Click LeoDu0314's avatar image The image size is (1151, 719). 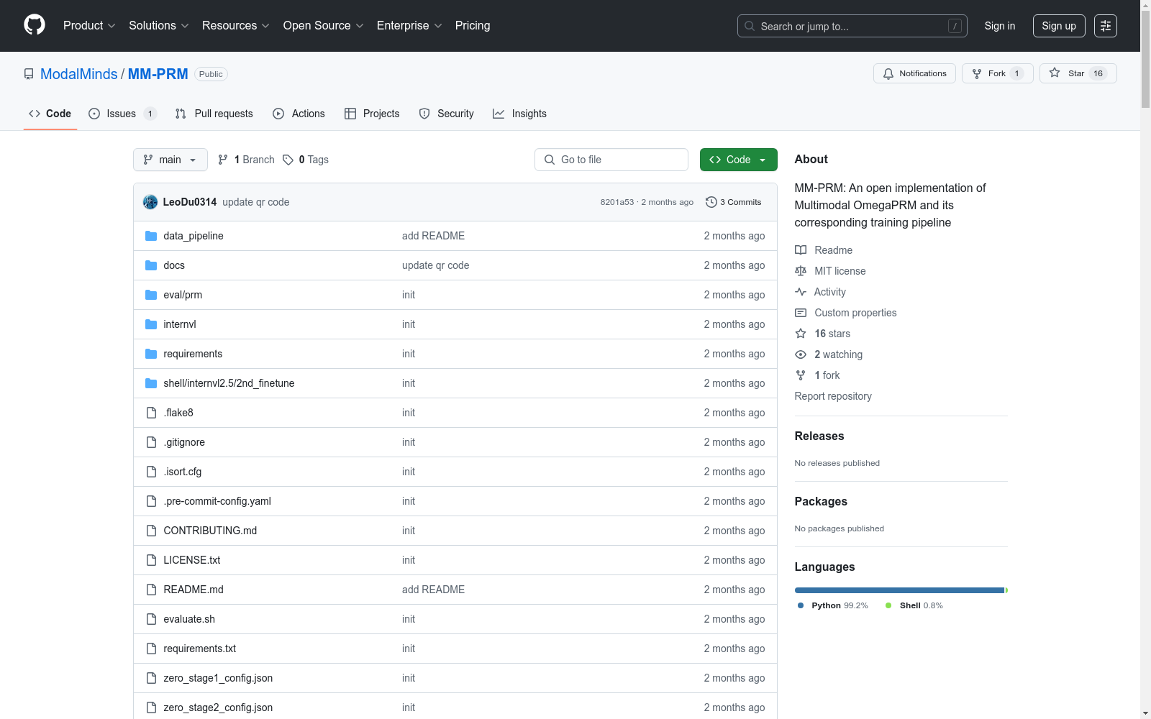[150, 202]
